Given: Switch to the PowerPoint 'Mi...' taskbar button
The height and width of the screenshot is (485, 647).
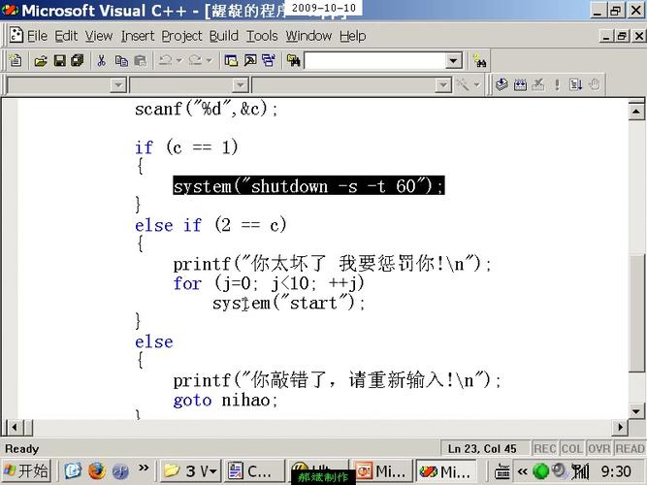Looking at the screenshot, I should pos(382,470).
